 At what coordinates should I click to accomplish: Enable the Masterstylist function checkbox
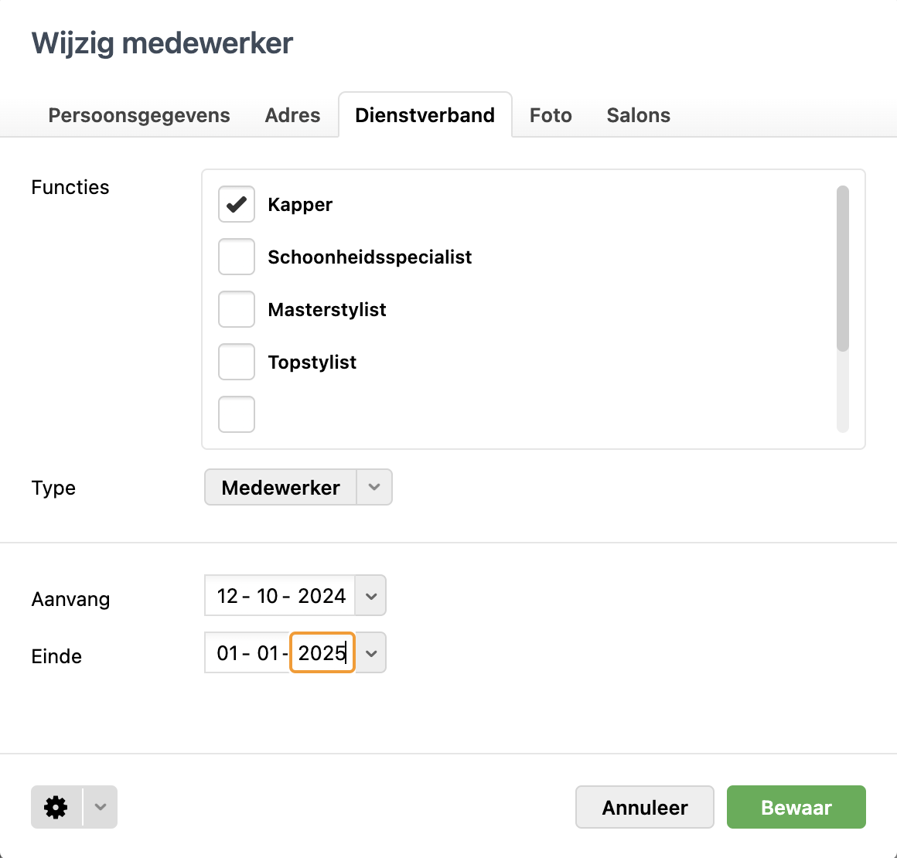(x=237, y=309)
